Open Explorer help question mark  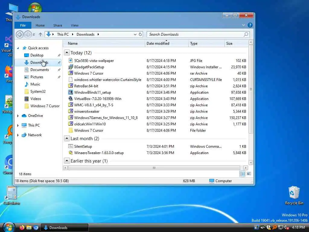pyautogui.click(x=250, y=25)
